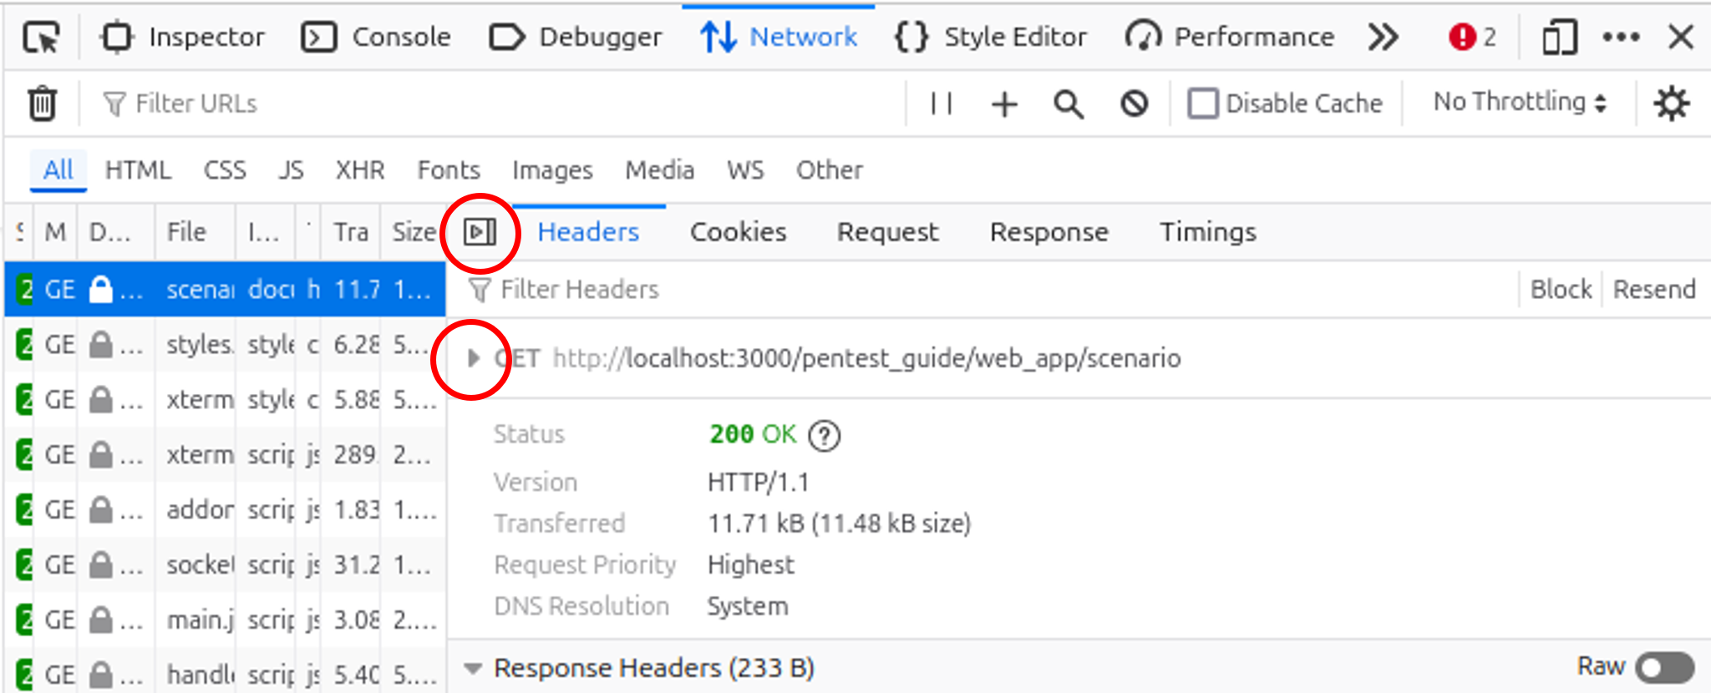1711x693 pixels.
Task: Filter requests by Media
Action: click(659, 169)
